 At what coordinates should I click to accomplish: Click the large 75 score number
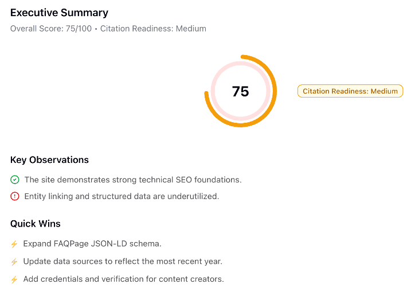[x=240, y=91]
